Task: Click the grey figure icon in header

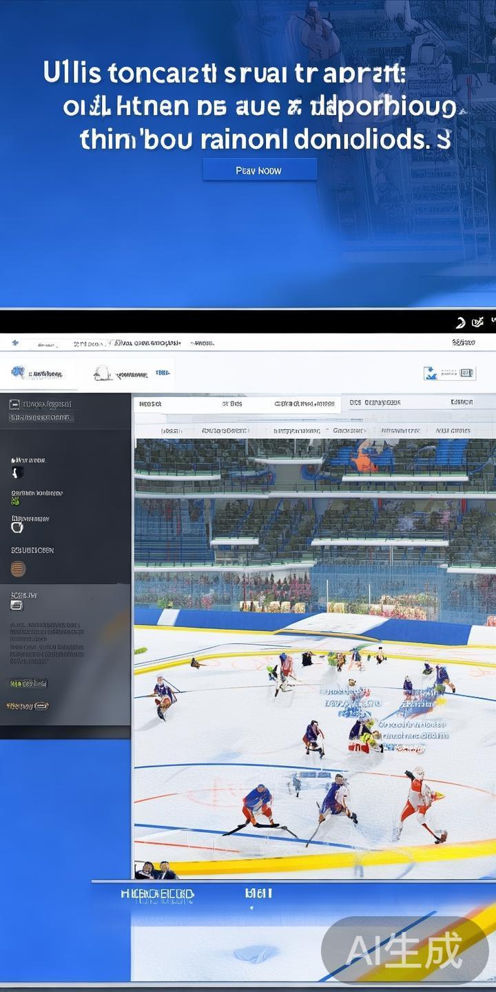Action: (103, 373)
